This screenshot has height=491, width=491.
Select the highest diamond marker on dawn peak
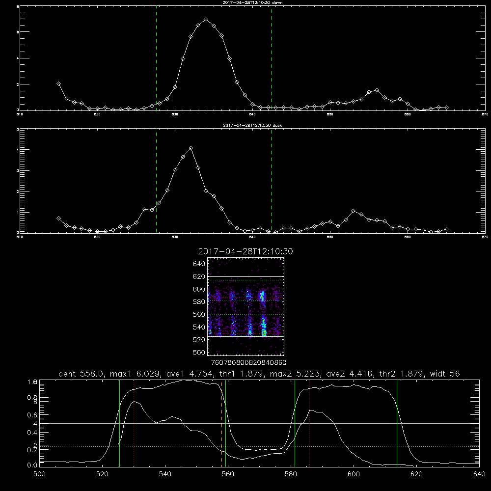pos(206,20)
